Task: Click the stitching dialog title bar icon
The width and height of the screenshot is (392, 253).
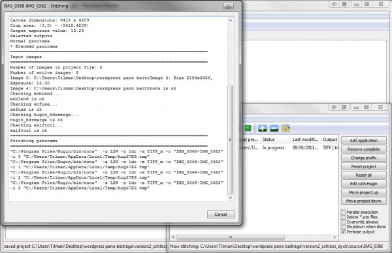Action: point(228,7)
